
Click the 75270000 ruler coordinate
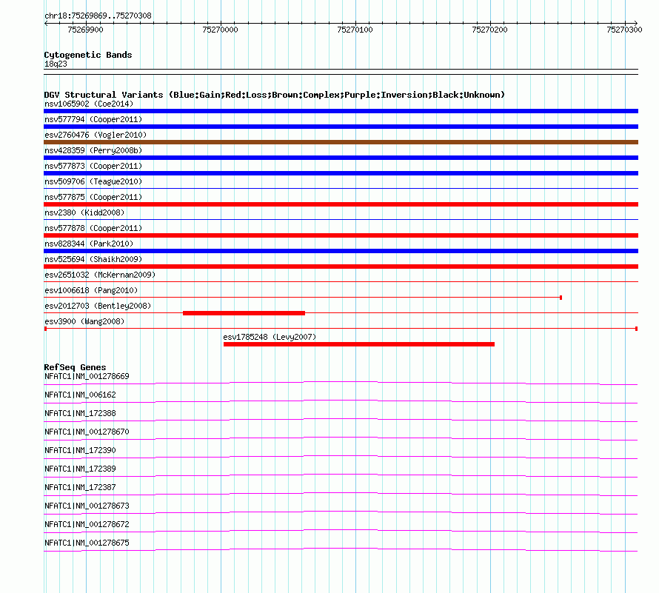pos(220,30)
